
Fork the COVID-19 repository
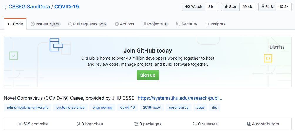tap(267, 7)
